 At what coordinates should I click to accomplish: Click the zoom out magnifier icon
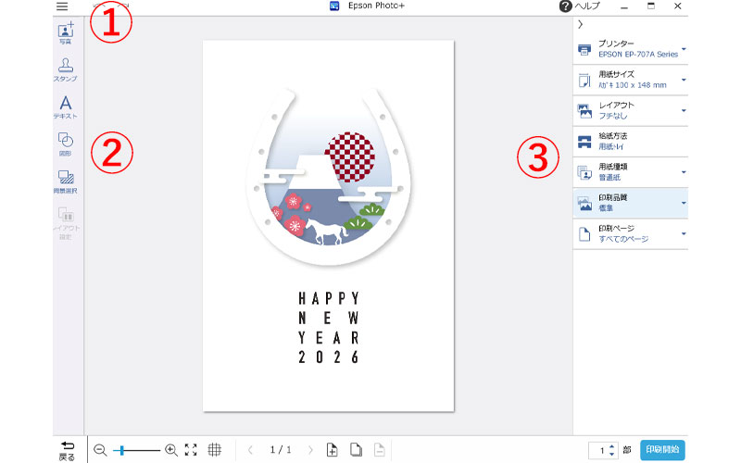click(100, 450)
